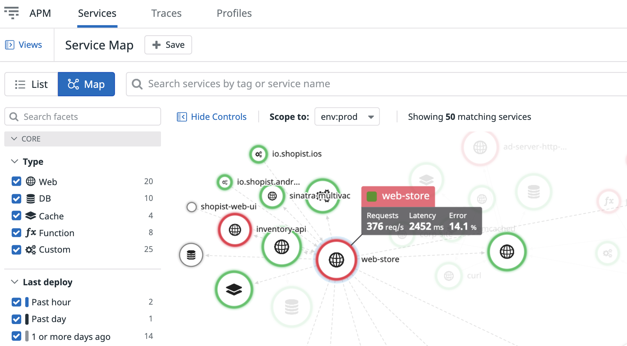
Task: Select the curl service node
Action: [x=449, y=276]
